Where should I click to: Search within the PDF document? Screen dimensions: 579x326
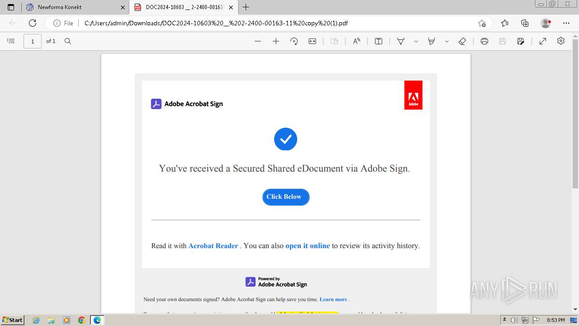[x=68, y=41]
